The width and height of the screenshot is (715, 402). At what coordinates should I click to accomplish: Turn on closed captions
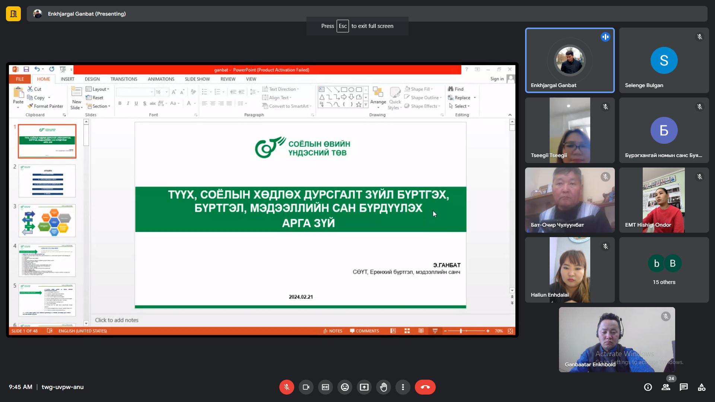pyautogui.click(x=325, y=387)
